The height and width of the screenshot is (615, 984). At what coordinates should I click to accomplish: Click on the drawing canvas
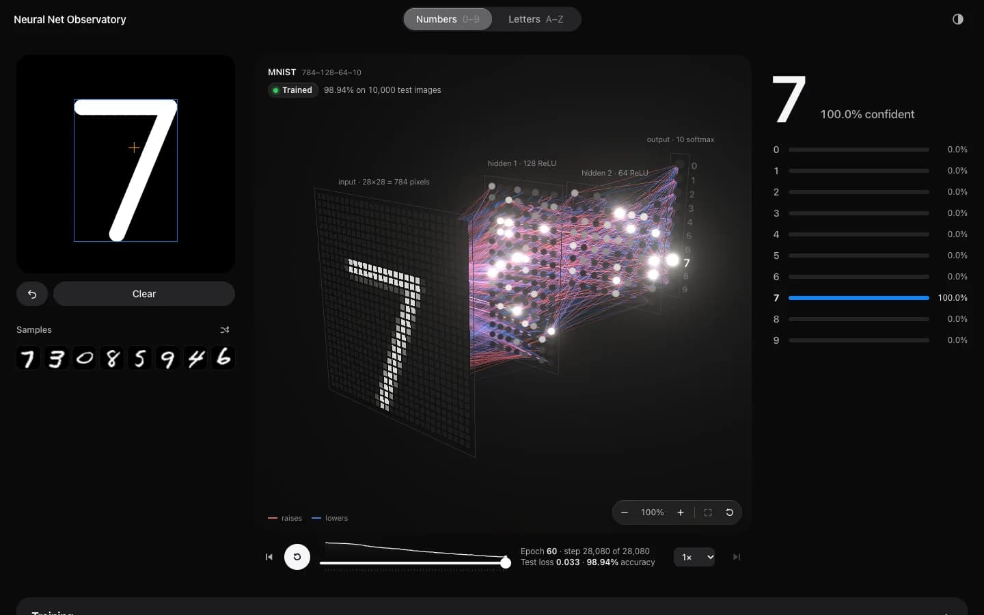pyautogui.click(x=126, y=164)
